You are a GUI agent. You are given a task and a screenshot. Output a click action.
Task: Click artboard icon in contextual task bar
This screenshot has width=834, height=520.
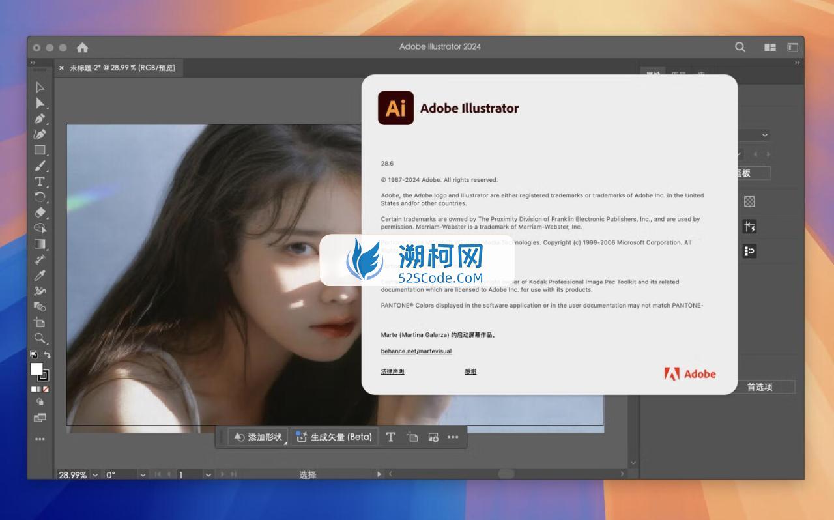[412, 437]
